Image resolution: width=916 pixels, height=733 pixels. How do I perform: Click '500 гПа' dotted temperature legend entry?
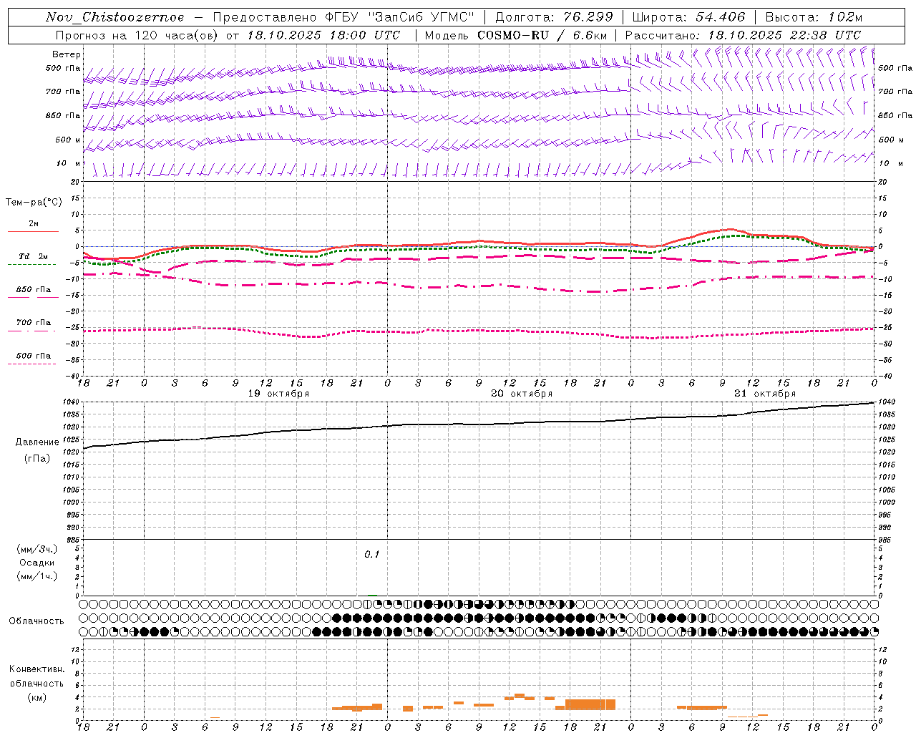[x=34, y=356]
